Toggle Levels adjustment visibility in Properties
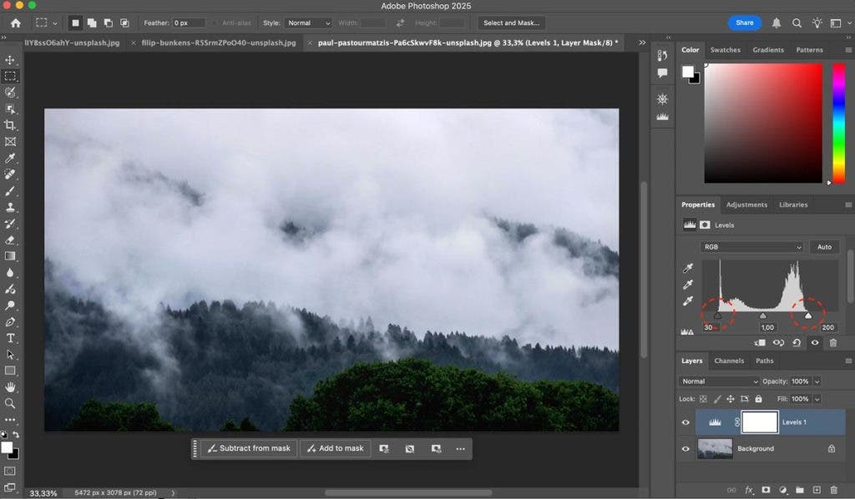Image resolution: width=855 pixels, height=499 pixels. coord(815,343)
